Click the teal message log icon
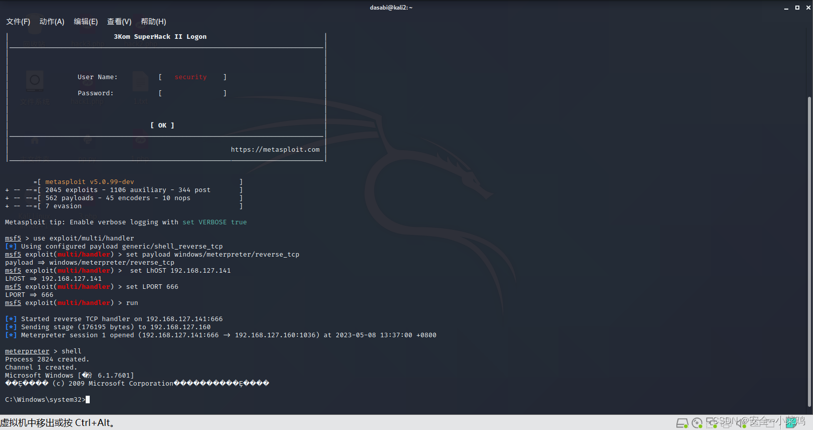813x430 pixels. tap(790, 423)
